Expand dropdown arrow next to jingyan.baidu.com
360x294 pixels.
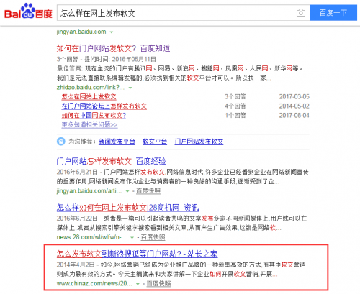[x=112, y=32]
